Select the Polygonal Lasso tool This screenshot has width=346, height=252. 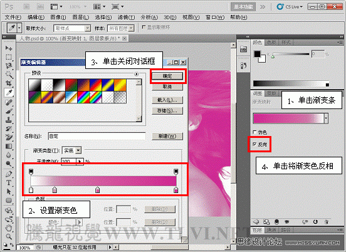[9, 66]
